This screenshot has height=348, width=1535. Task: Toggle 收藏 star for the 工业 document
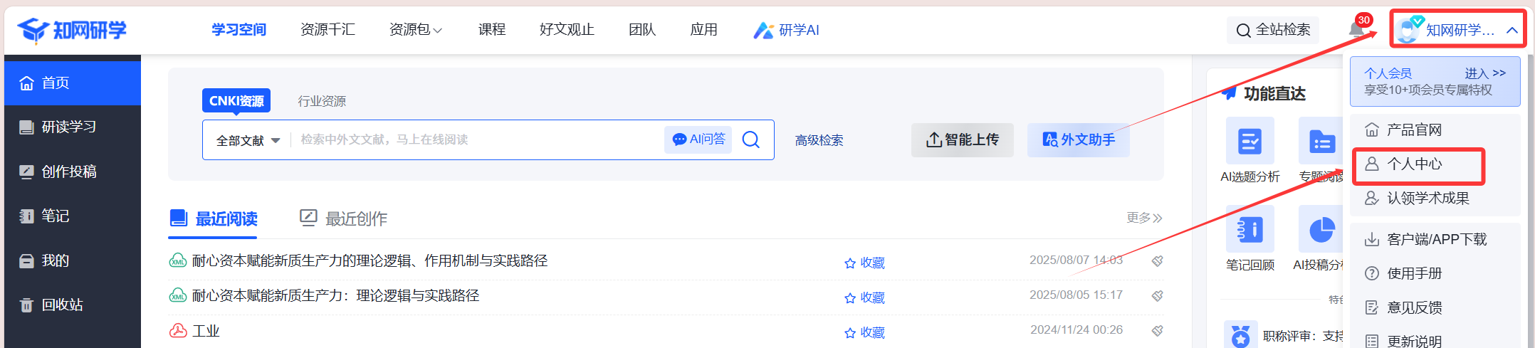864,332
